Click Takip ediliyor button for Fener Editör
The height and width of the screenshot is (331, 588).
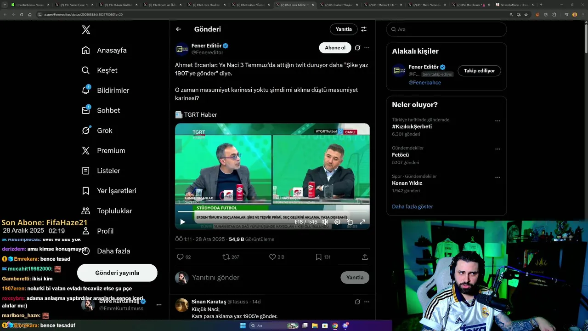click(479, 71)
